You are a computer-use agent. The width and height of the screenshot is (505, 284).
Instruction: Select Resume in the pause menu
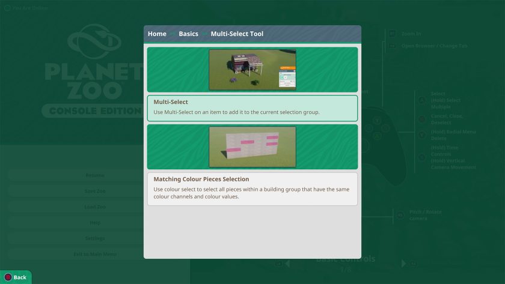[x=95, y=175]
